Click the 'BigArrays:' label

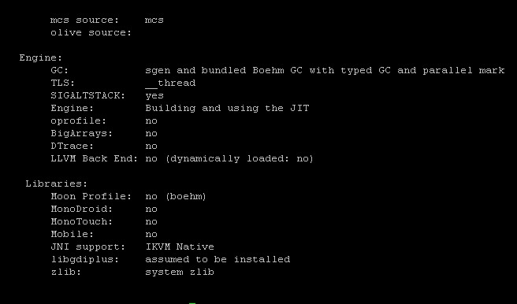coord(81,133)
